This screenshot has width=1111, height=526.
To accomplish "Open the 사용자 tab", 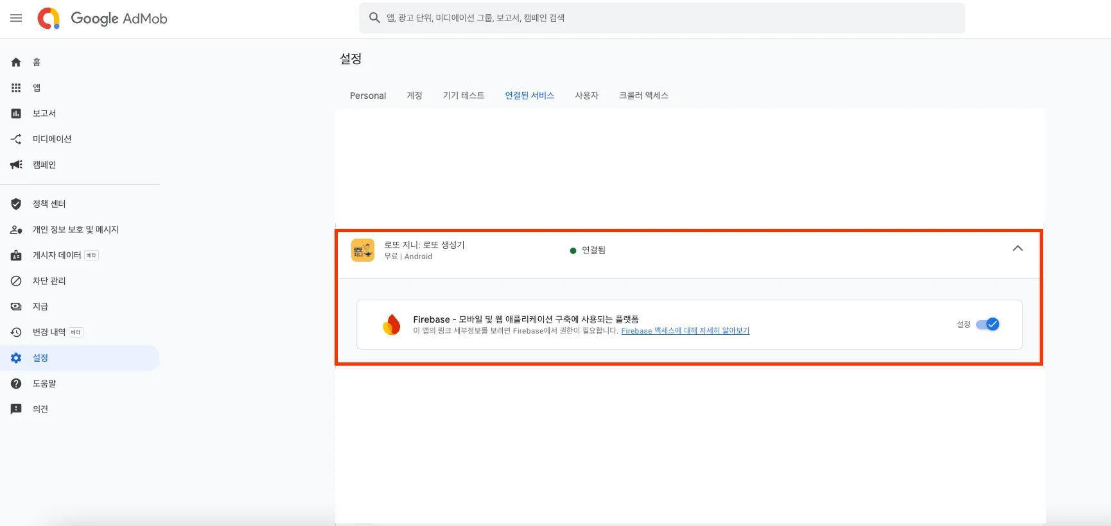I will 586,96.
